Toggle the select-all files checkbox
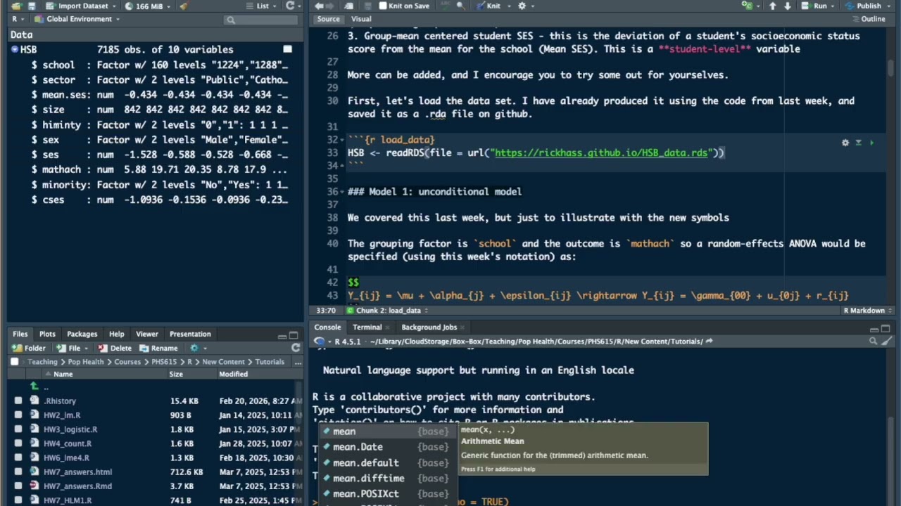 [x=14, y=362]
